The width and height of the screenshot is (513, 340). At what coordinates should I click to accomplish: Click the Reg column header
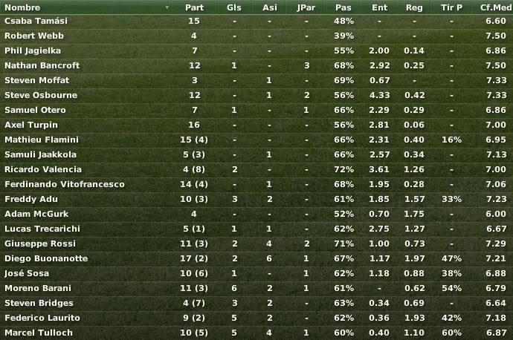pos(414,7)
